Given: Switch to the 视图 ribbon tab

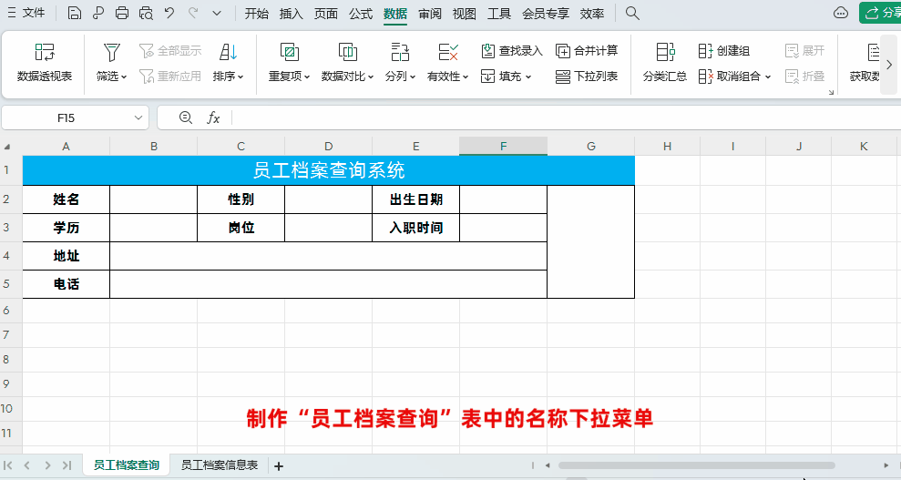Looking at the screenshot, I should (x=465, y=13).
